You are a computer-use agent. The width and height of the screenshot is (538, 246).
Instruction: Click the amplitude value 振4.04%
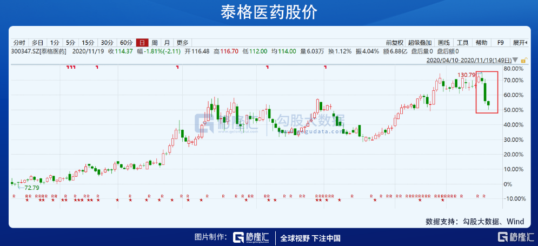pos(368,51)
